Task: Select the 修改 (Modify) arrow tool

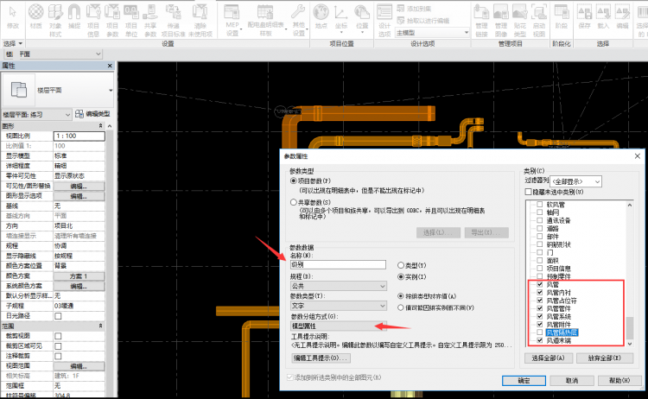Action: pyautogui.click(x=12, y=16)
